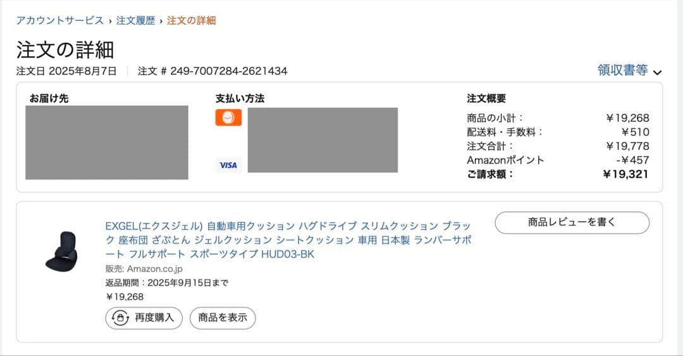The height and width of the screenshot is (356, 683).
Task: Open the 領収書等 receipt menu text
Action: pos(622,71)
